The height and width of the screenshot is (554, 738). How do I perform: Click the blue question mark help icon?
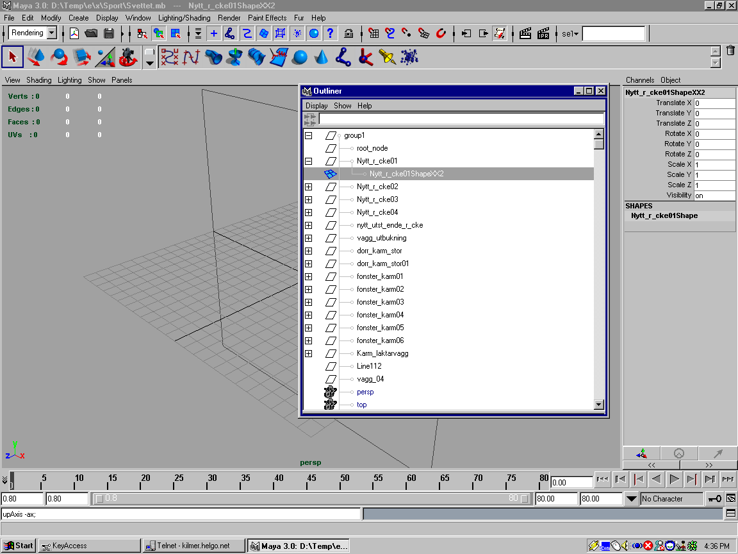(331, 33)
